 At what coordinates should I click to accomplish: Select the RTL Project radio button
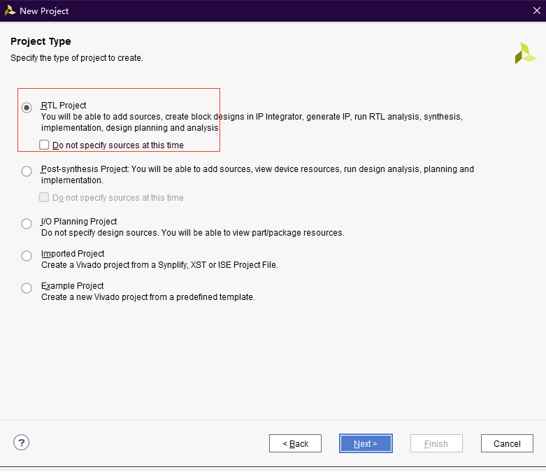27,107
